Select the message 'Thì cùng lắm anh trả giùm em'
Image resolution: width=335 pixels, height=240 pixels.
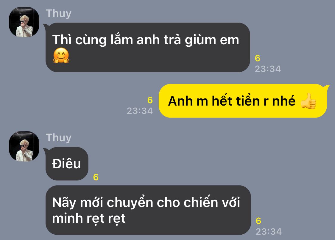148,47
